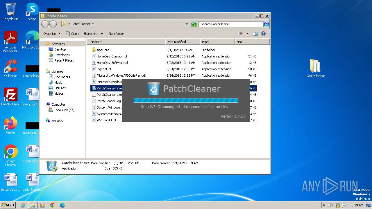The height and width of the screenshot is (209, 372).
Task: Sort files by the Size column
Action: coord(246,42)
